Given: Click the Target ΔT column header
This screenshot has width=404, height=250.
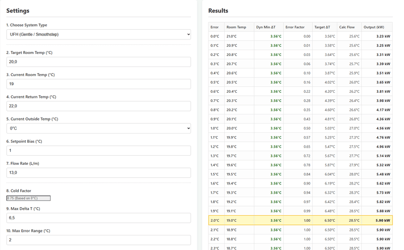Looking at the screenshot, I should (x=322, y=27).
